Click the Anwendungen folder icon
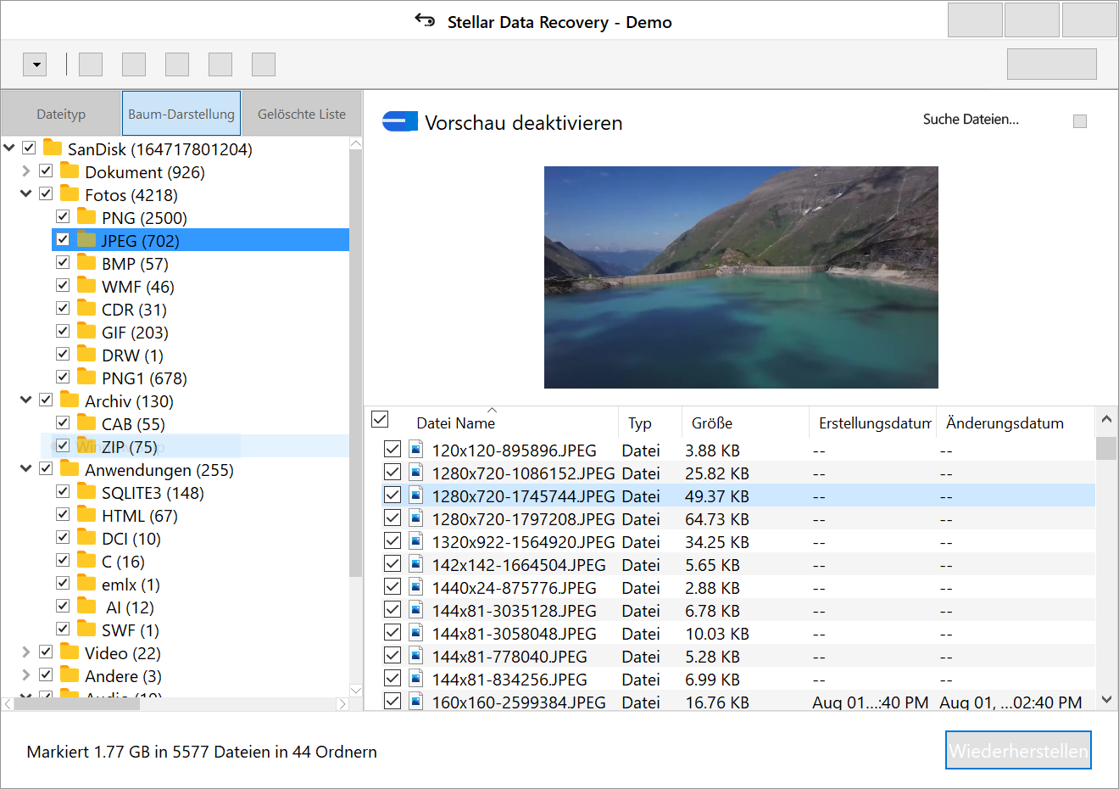 [x=70, y=468]
